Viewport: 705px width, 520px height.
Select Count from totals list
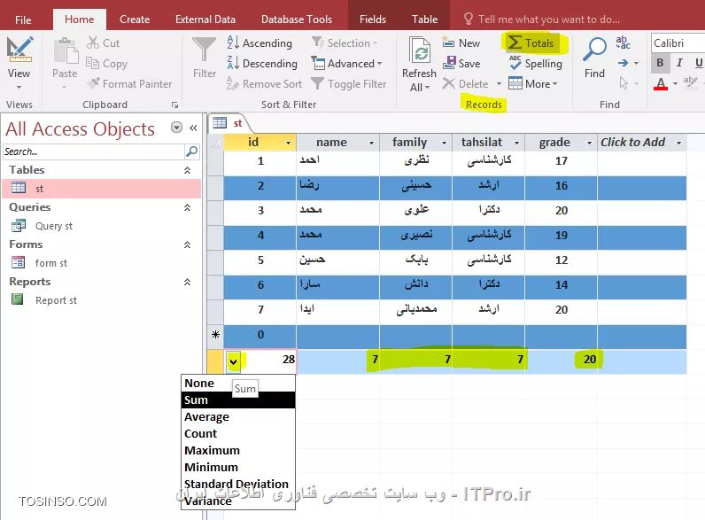238,434
